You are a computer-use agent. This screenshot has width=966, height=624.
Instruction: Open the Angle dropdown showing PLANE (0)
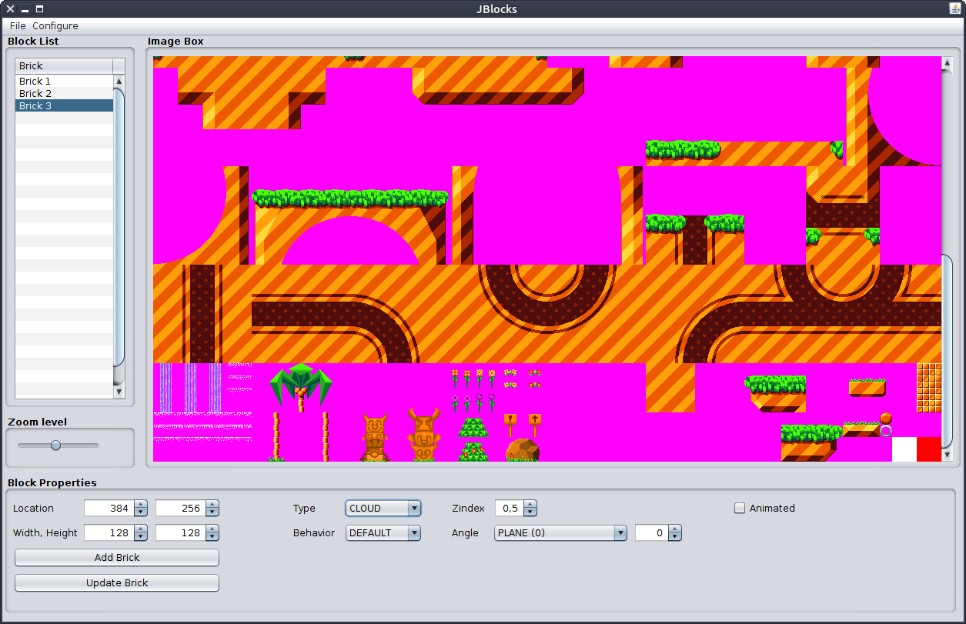coord(560,532)
